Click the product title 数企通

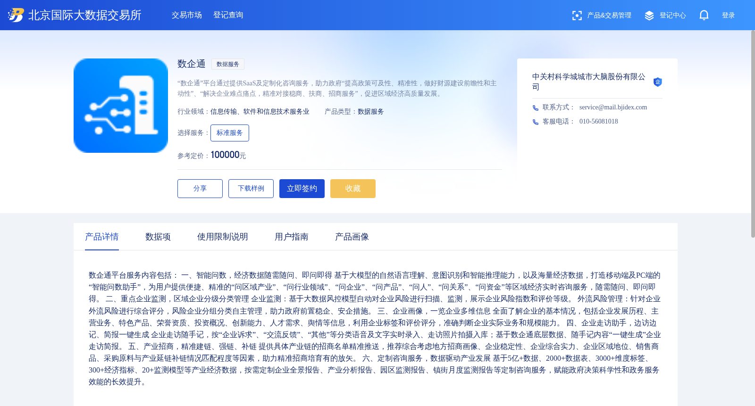click(192, 64)
